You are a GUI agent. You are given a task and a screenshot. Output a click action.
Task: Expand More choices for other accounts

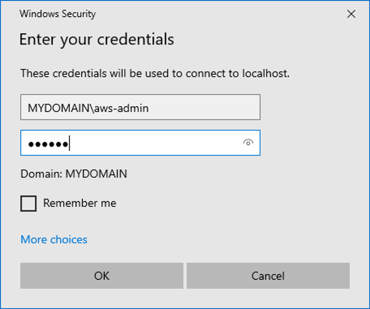(x=54, y=240)
